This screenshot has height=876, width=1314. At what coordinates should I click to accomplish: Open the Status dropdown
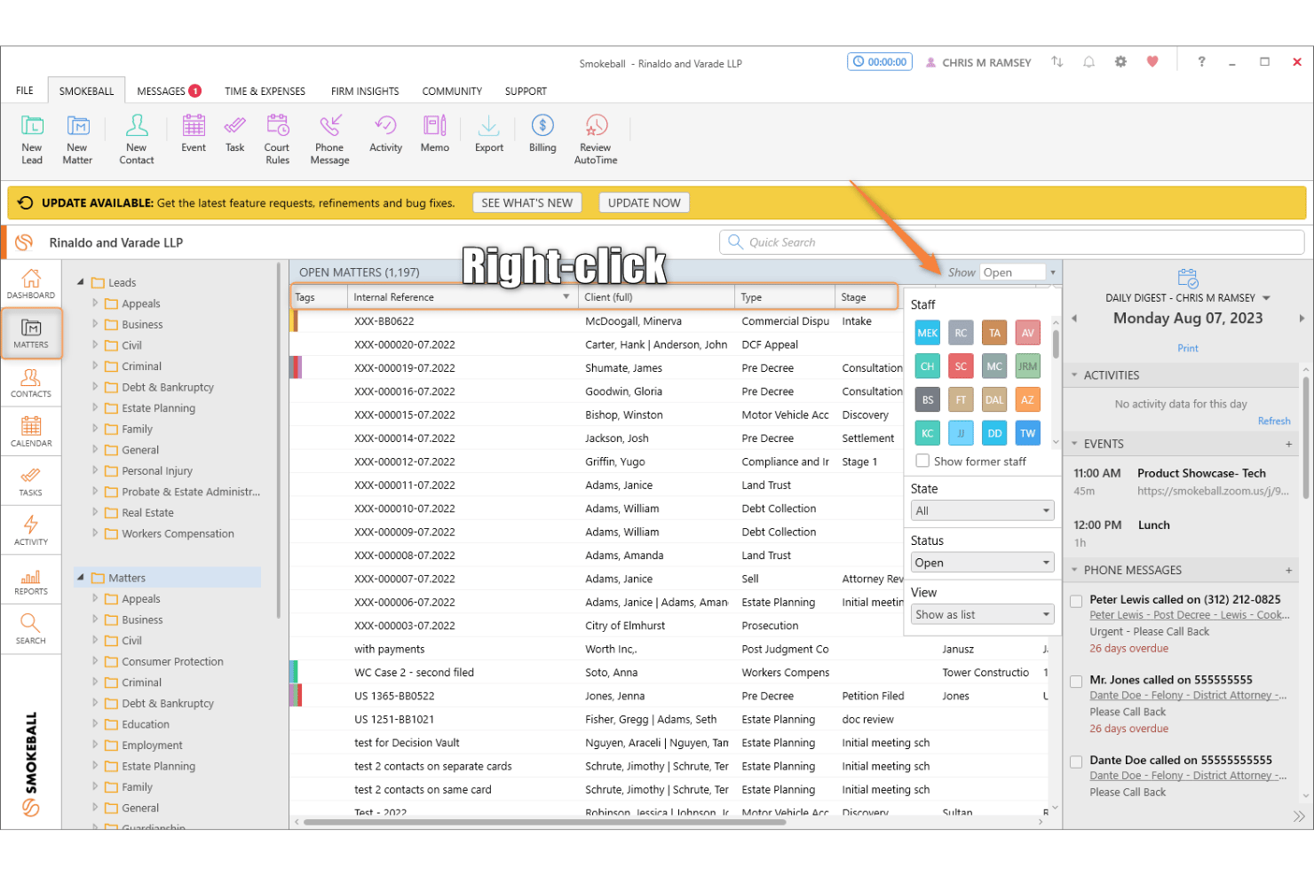point(983,562)
